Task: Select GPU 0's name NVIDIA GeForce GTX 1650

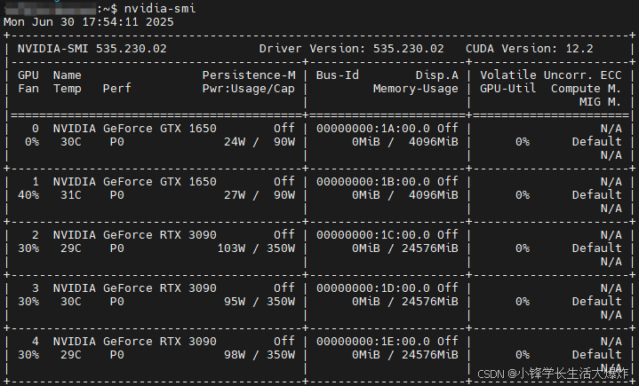Action: click(135, 129)
